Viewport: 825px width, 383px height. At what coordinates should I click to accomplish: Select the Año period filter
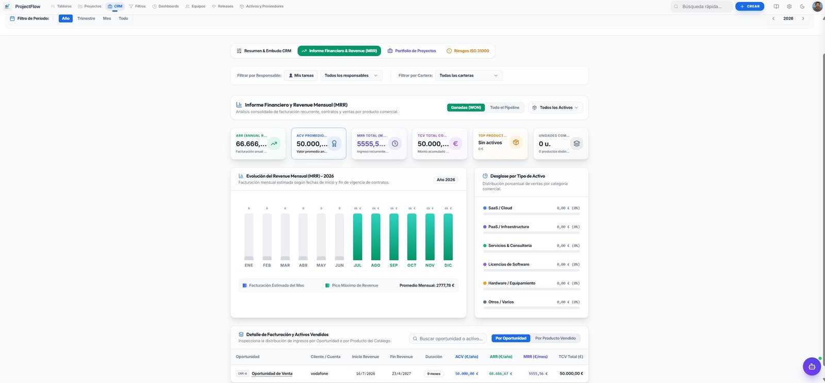tap(65, 19)
